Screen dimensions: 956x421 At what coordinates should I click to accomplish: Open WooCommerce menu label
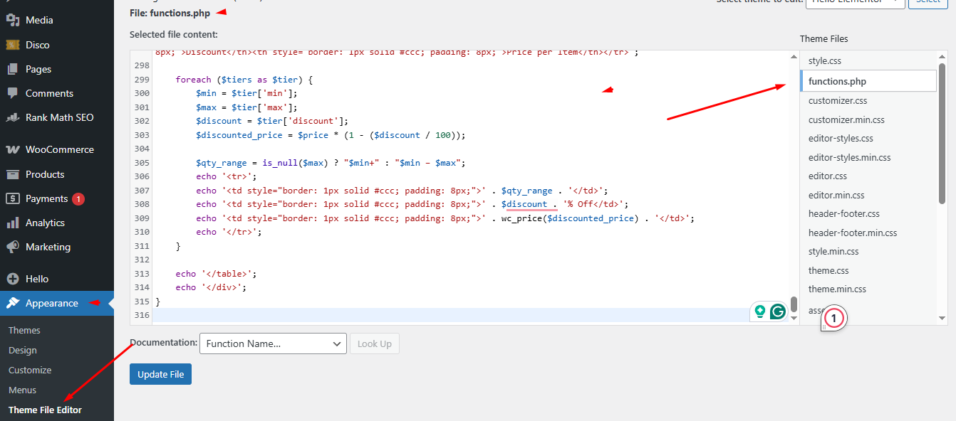(60, 150)
